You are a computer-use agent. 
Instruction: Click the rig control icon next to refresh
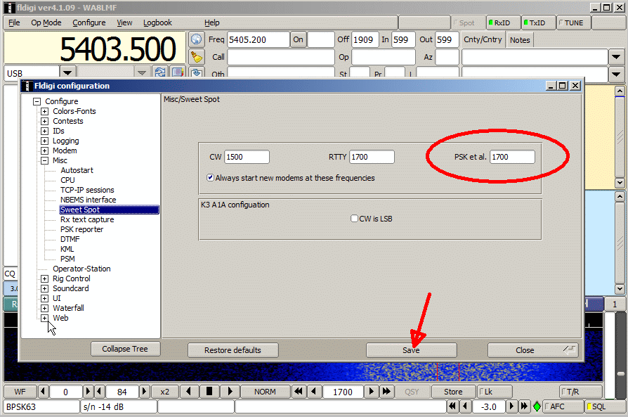coord(178,72)
